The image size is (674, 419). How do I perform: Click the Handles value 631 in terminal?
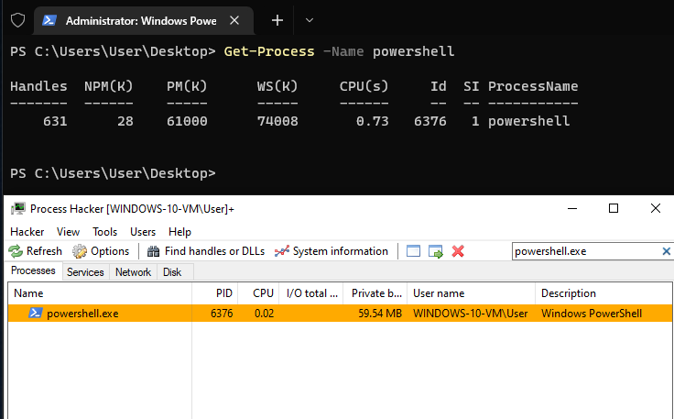coord(55,121)
